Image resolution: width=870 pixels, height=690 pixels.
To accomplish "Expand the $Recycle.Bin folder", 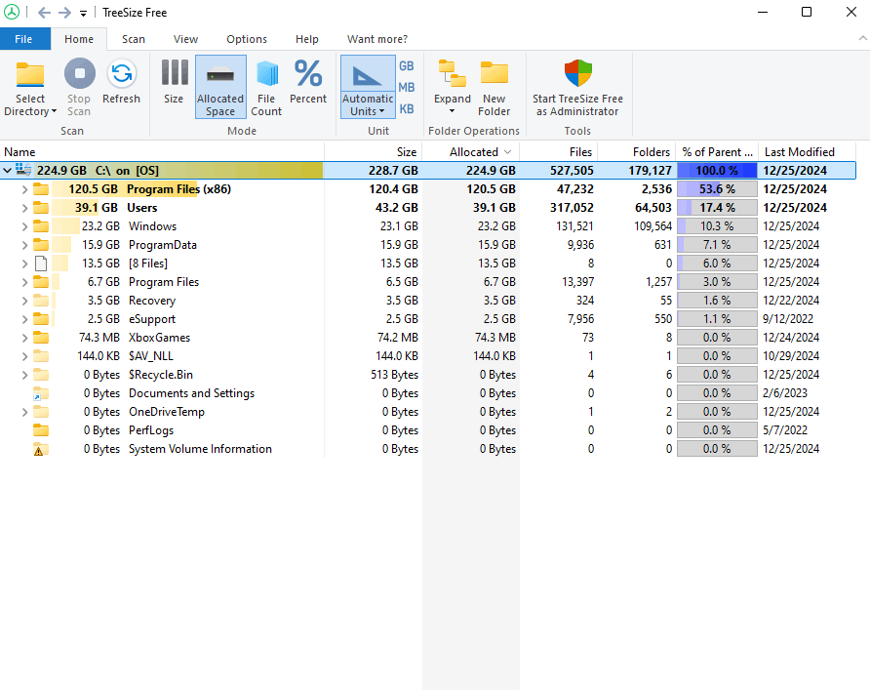I will coord(24,375).
